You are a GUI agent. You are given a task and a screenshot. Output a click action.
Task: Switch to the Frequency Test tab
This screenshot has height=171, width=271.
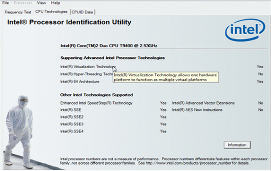(x=18, y=12)
